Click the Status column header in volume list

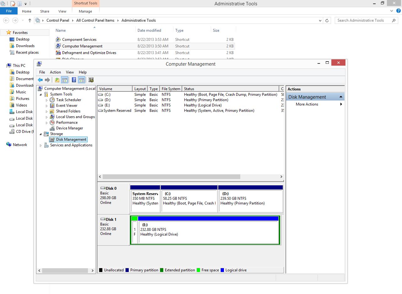tap(231, 89)
